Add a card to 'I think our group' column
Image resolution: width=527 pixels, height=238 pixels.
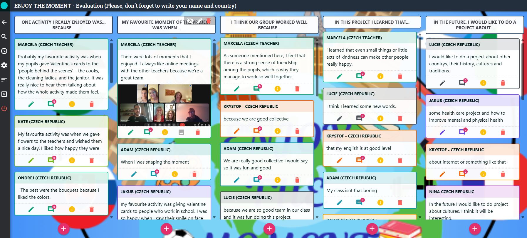coord(269,229)
